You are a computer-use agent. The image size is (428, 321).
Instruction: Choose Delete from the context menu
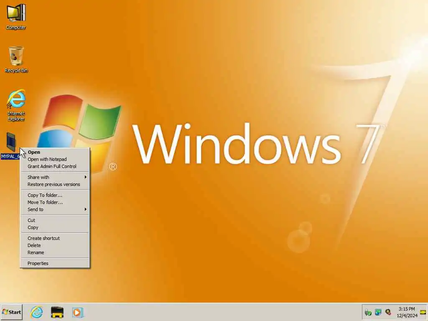click(55, 245)
